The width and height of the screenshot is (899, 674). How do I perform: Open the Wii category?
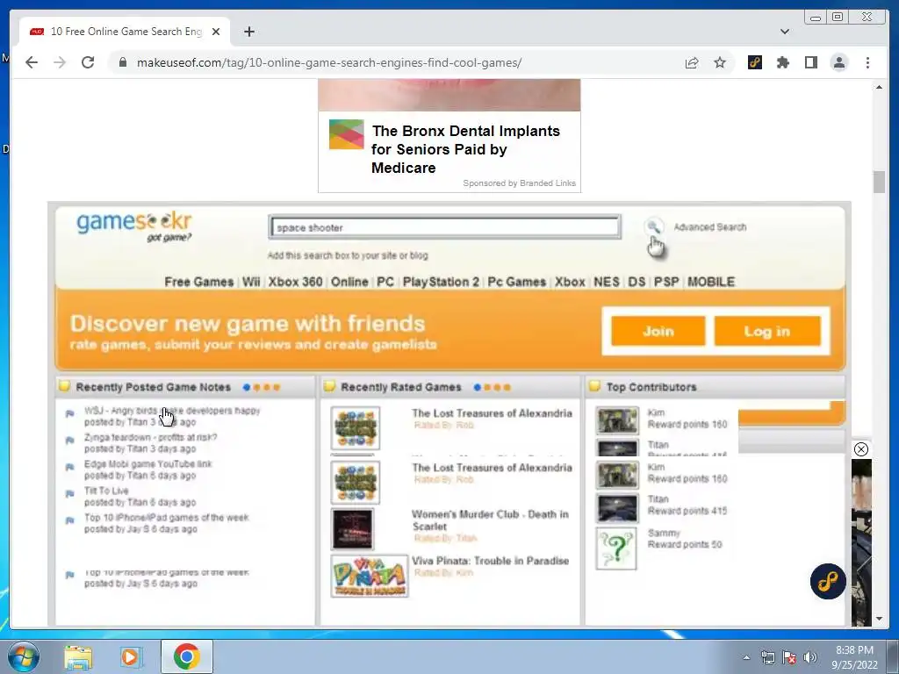click(x=251, y=282)
